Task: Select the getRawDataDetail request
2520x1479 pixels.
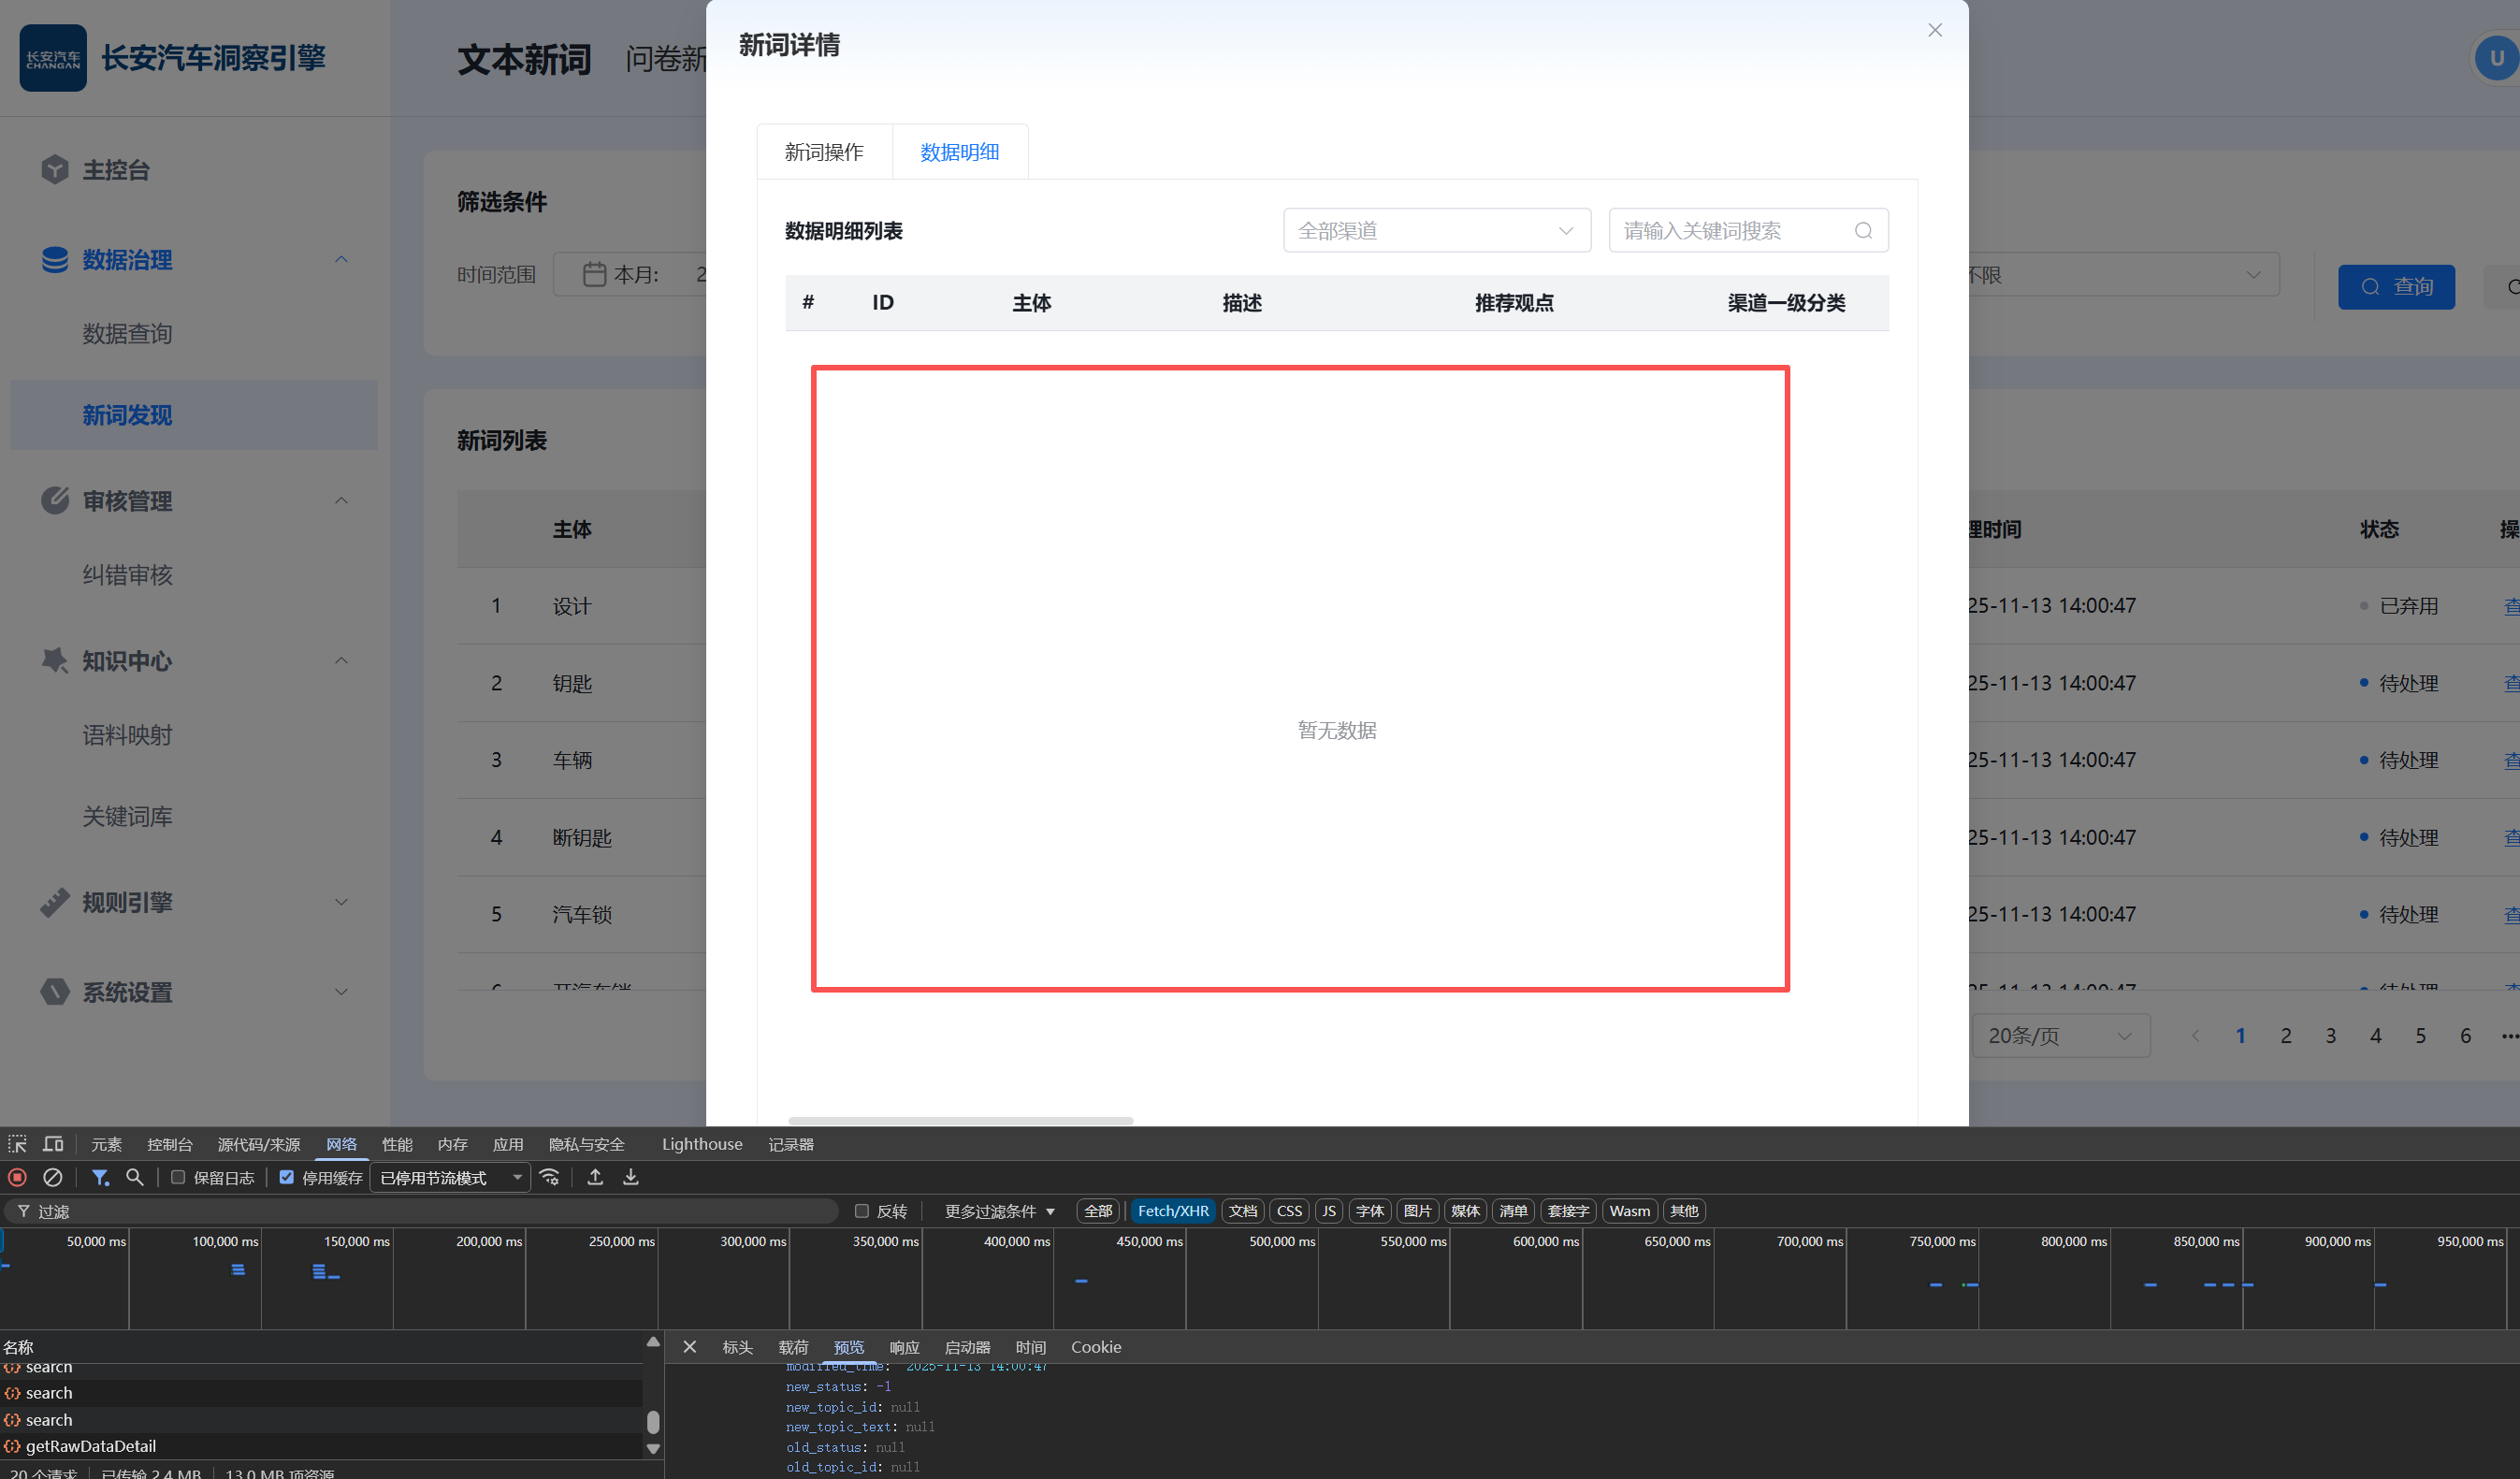Action: coord(90,1446)
